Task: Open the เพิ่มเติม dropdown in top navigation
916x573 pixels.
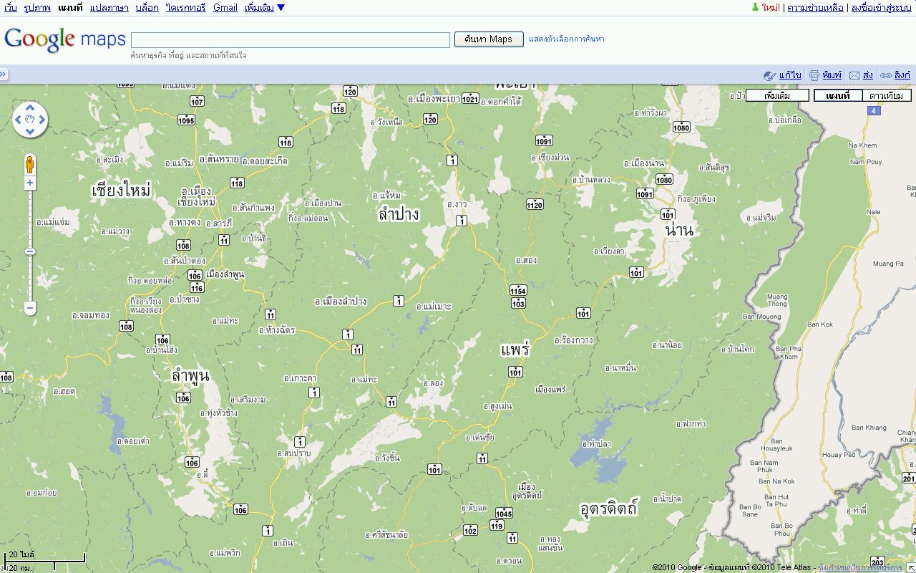Action: point(264,8)
